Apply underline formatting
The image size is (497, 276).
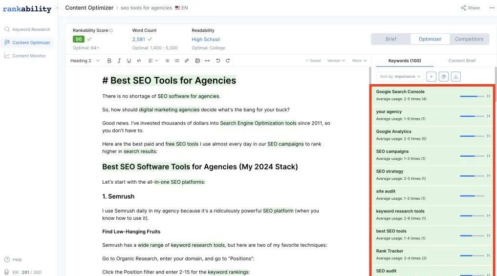129,61
